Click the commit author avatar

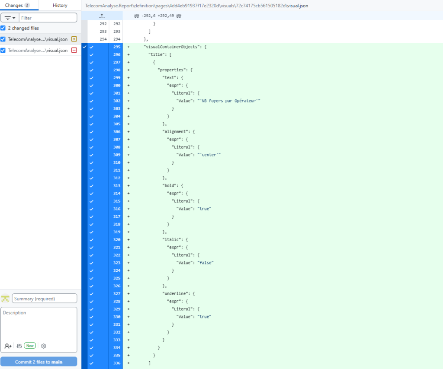coord(5,299)
